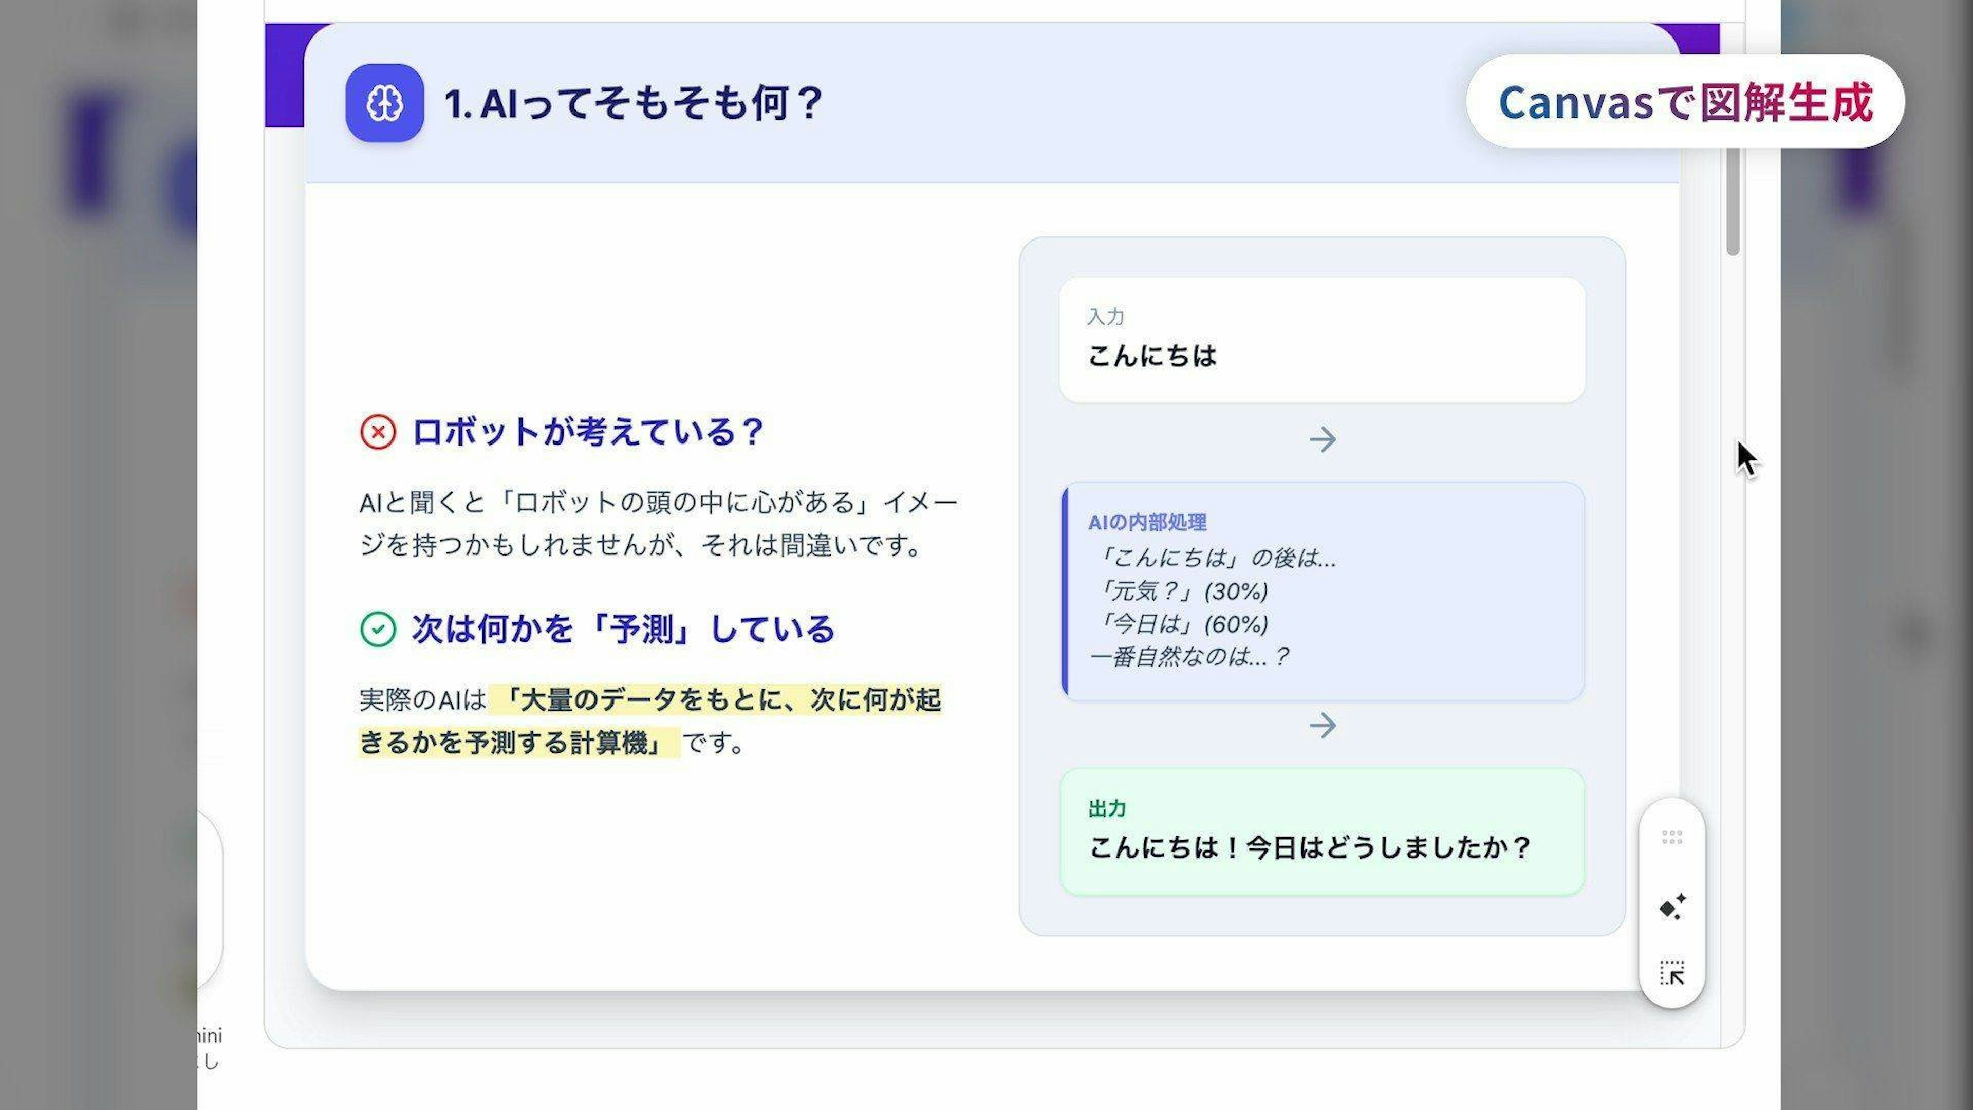Click the arrow below the 入力 card
The width and height of the screenshot is (1973, 1110).
(x=1322, y=440)
